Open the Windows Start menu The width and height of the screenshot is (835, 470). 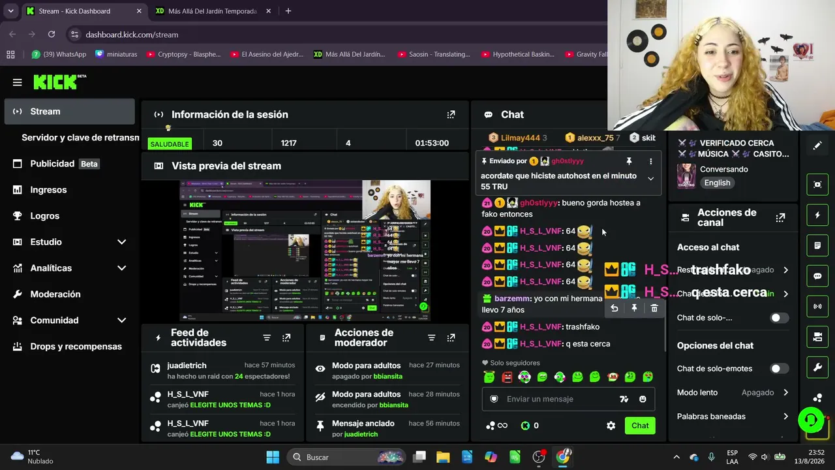(x=273, y=457)
